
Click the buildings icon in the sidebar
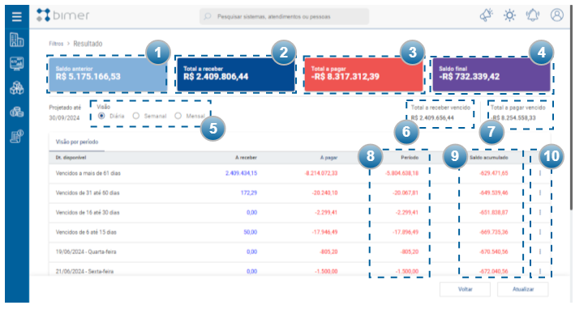coord(16,40)
